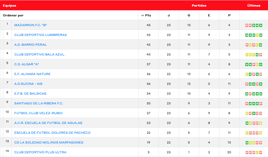Click the Partidos header tab
The width and height of the screenshot is (268, 157).
[199, 6]
